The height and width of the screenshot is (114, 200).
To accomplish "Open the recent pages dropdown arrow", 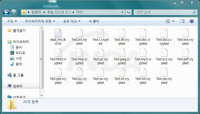I will (x=19, y=12).
